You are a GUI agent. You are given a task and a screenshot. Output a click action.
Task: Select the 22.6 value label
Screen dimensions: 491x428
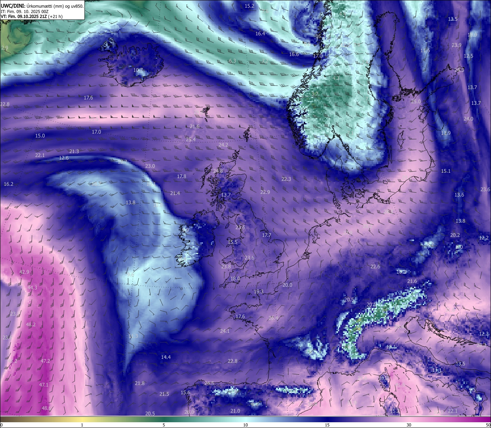coord(375,267)
